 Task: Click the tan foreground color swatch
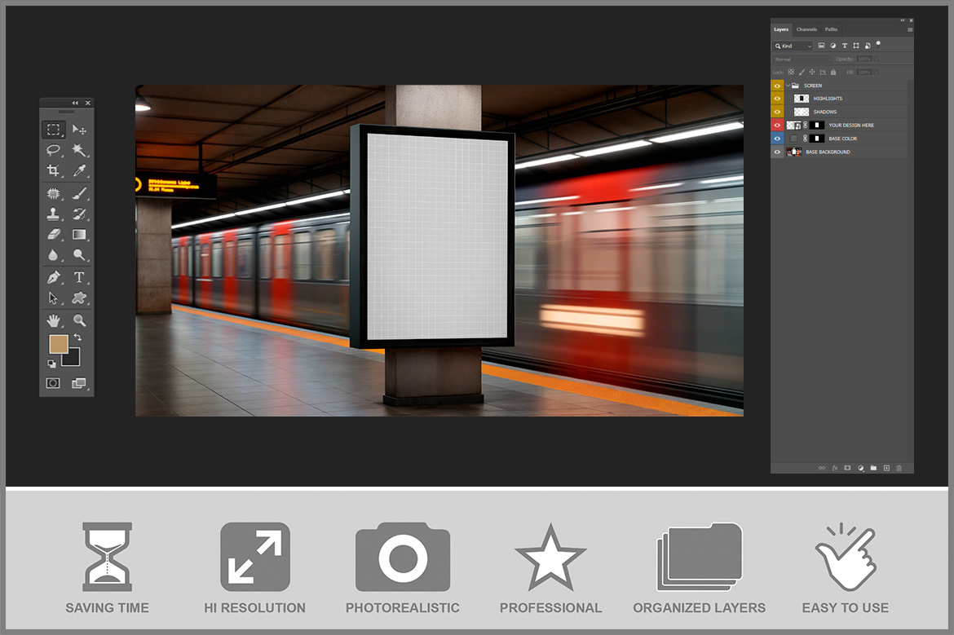58,343
